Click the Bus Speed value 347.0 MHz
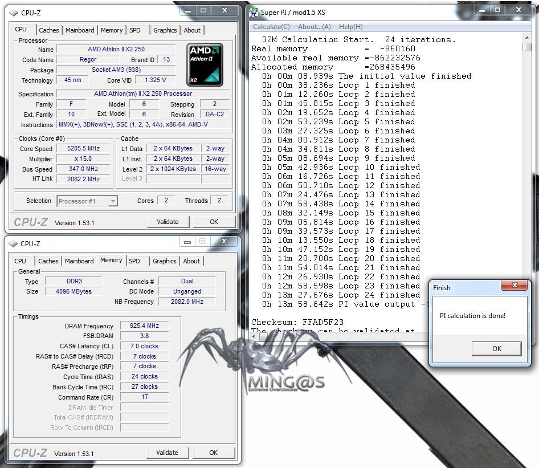 point(83,169)
